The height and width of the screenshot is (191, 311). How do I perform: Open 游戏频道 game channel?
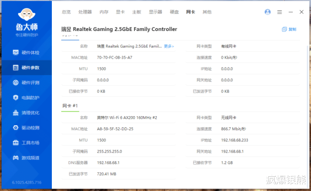(x=26, y=157)
